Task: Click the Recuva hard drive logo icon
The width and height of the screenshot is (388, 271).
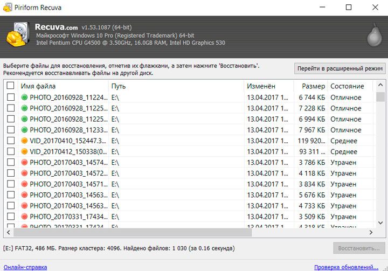Action: [18, 34]
